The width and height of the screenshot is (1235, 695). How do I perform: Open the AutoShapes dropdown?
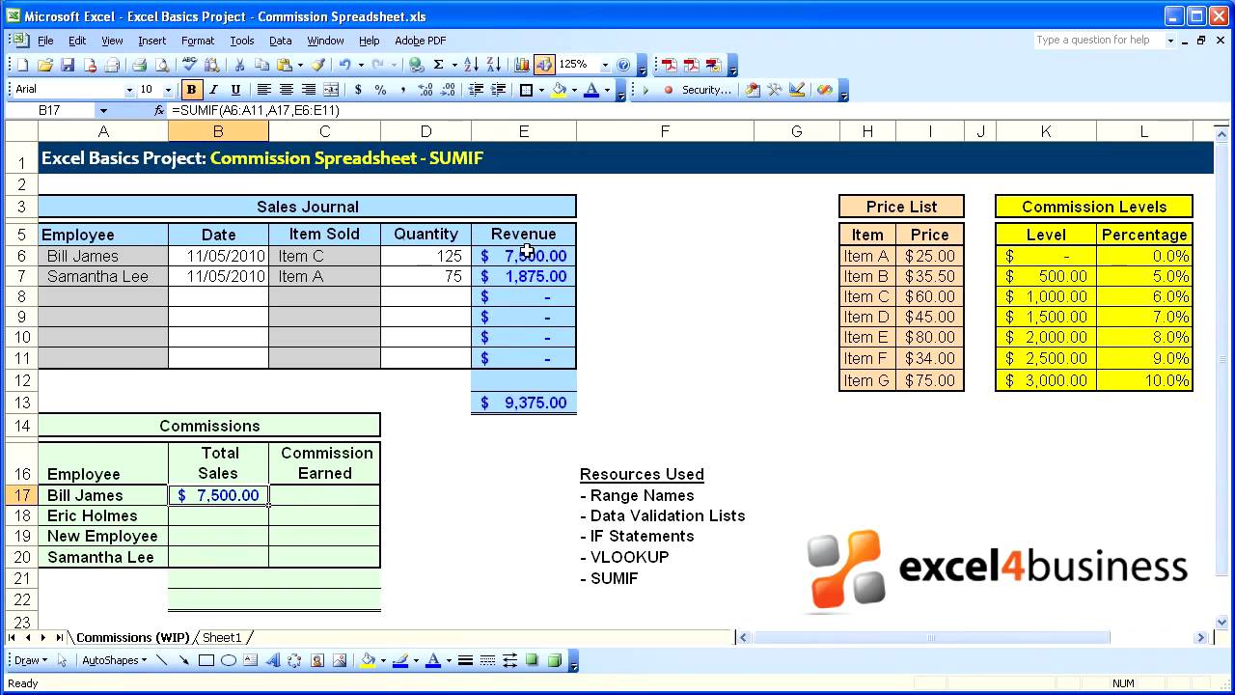[x=114, y=661]
